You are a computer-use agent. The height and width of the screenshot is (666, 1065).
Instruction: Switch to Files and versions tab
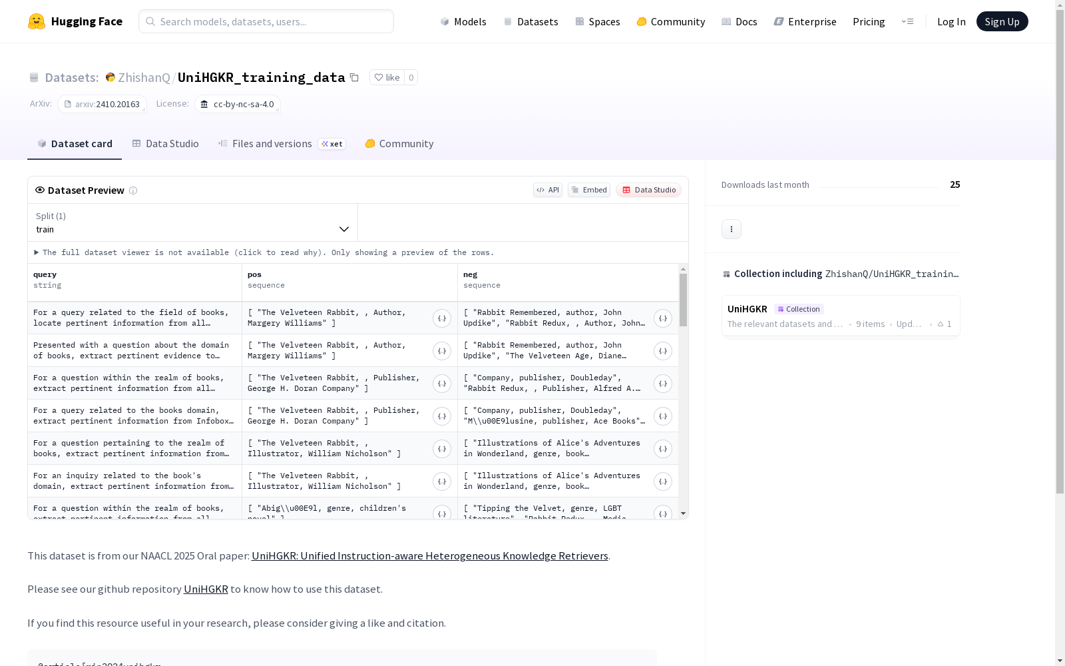(x=282, y=144)
